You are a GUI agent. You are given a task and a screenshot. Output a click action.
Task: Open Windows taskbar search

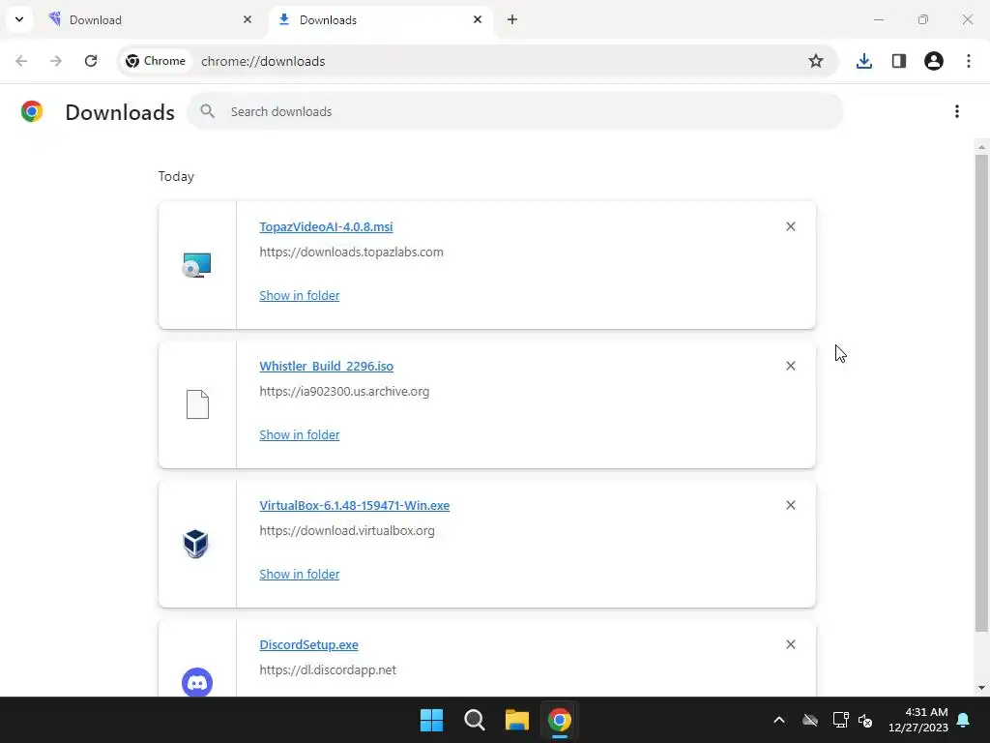(474, 720)
